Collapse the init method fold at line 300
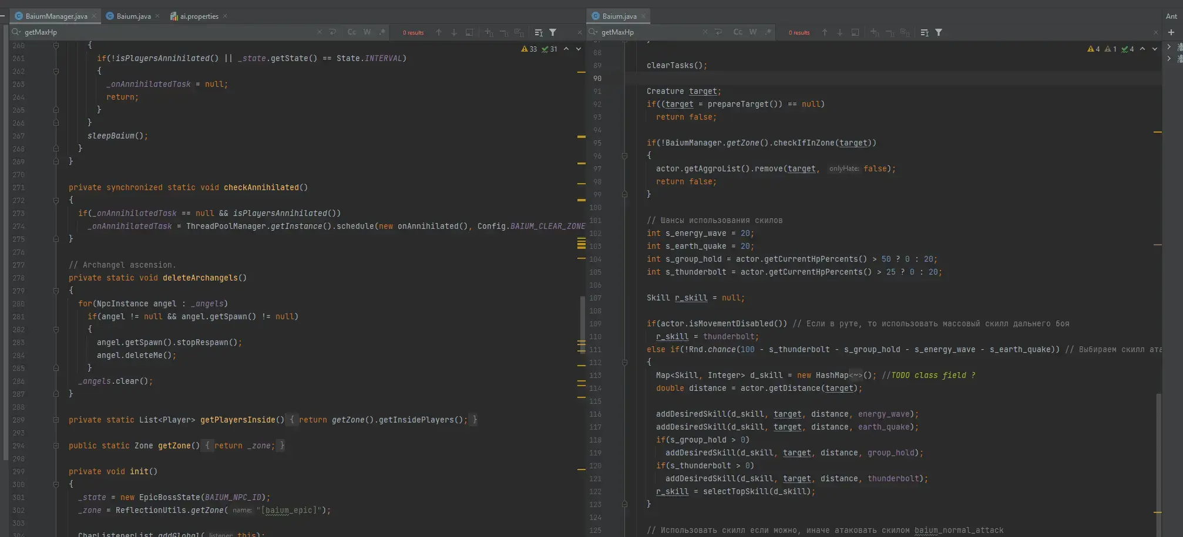 click(56, 484)
